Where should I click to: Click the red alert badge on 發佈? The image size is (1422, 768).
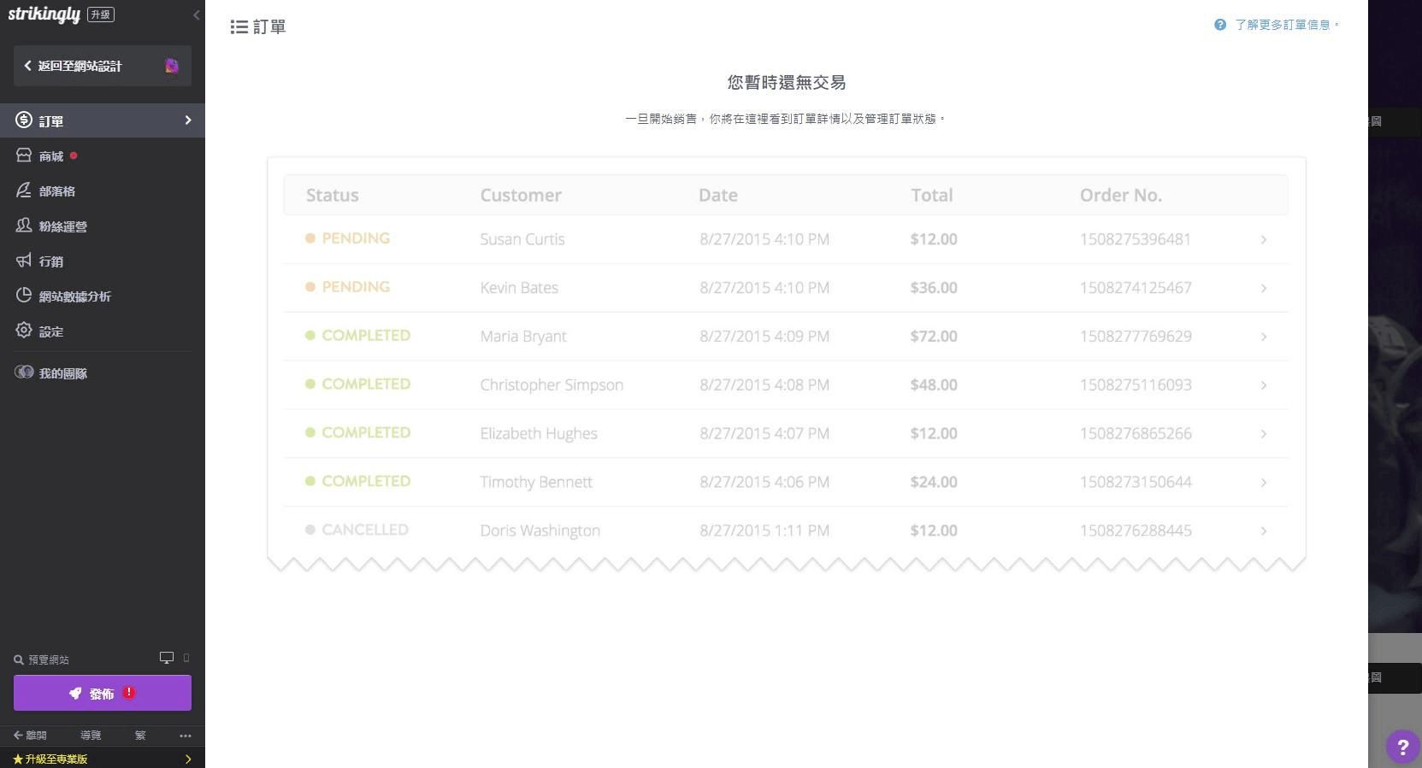pos(129,693)
